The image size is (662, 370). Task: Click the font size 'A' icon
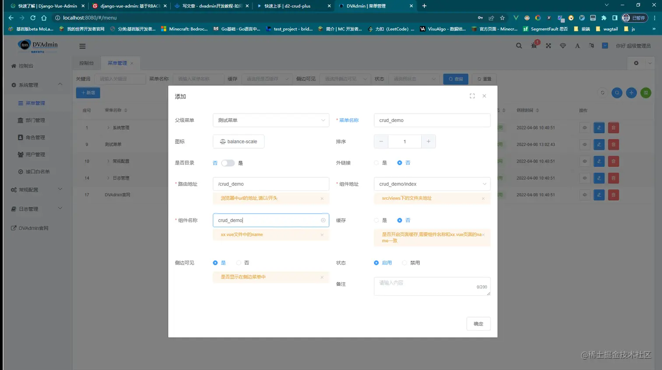coord(577,45)
